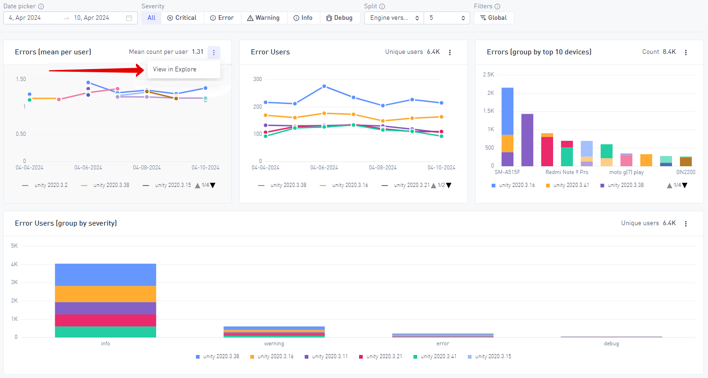The image size is (708, 378).
Task: Next legend page arrow in devices chart
Action: 684,186
